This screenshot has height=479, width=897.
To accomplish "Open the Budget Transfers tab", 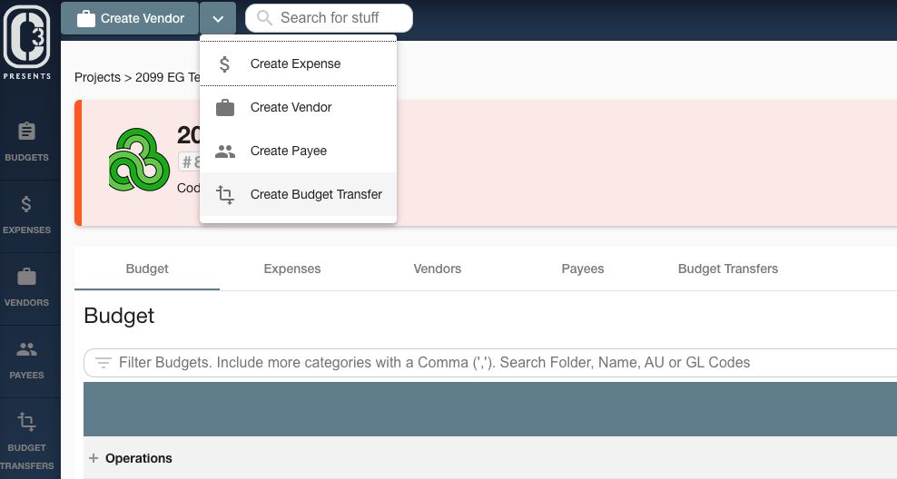I will click(727, 269).
